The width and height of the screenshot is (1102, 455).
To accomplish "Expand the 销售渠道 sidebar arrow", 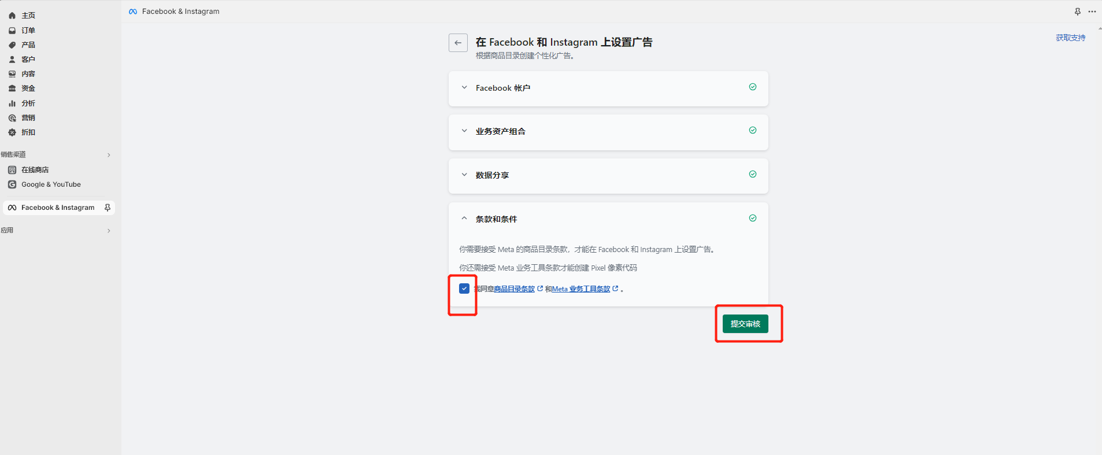I will pos(109,155).
